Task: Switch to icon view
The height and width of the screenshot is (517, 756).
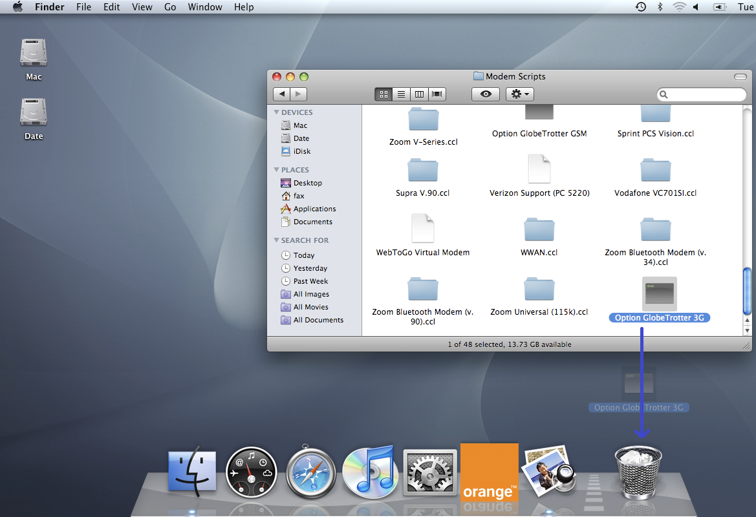Action: pyautogui.click(x=383, y=94)
